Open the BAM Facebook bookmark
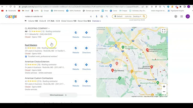Screen dimensions: 193x108 (73, 11)
